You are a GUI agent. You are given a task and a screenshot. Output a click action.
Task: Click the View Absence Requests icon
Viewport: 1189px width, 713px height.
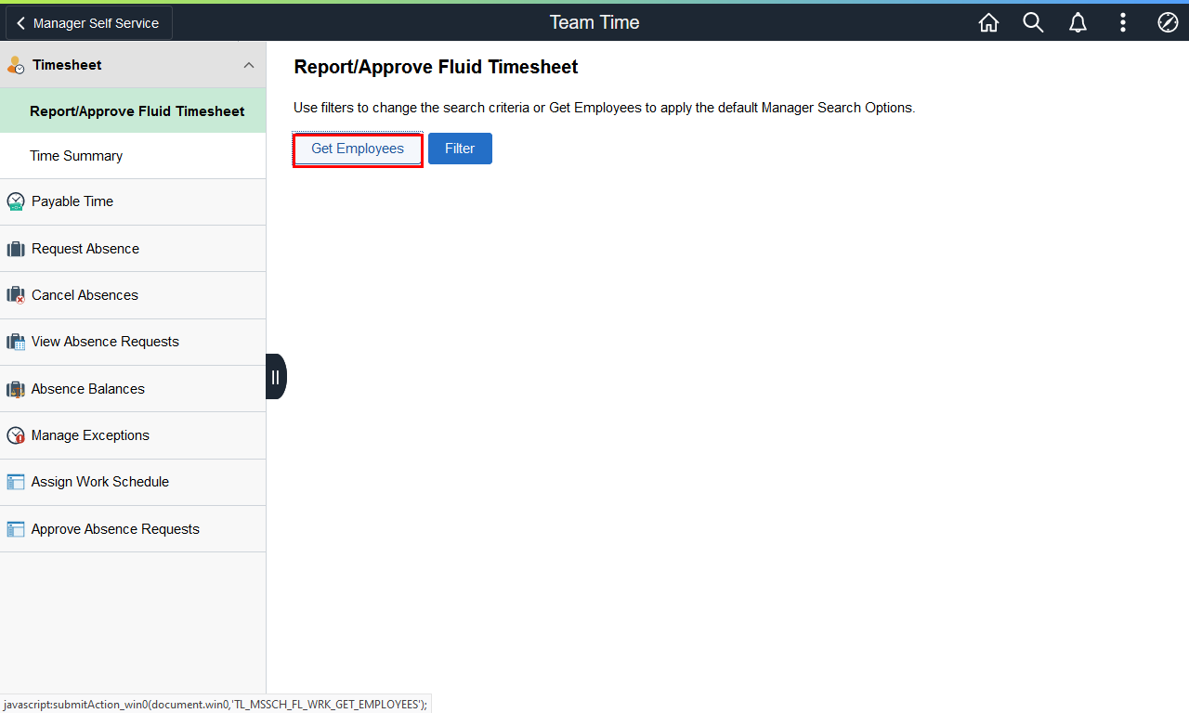pyautogui.click(x=16, y=342)
